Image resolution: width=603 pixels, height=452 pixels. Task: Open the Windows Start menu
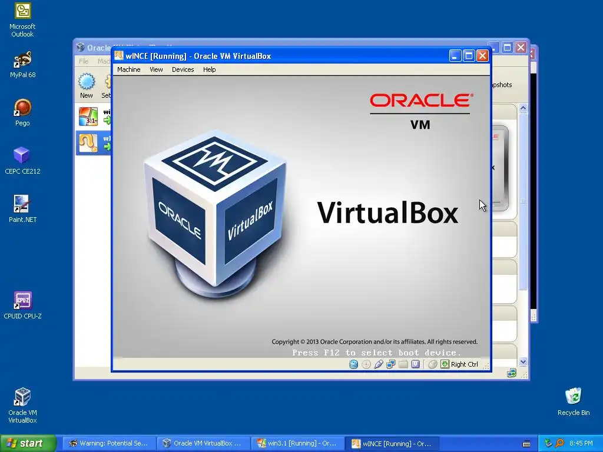click(x=28, y=443)
